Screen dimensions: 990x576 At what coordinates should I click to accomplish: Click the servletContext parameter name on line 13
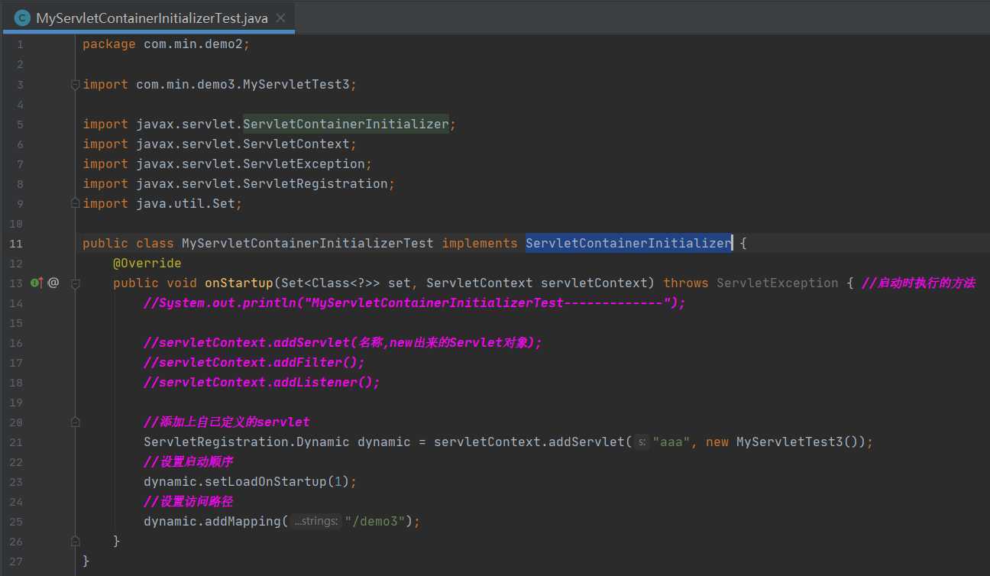594,283
